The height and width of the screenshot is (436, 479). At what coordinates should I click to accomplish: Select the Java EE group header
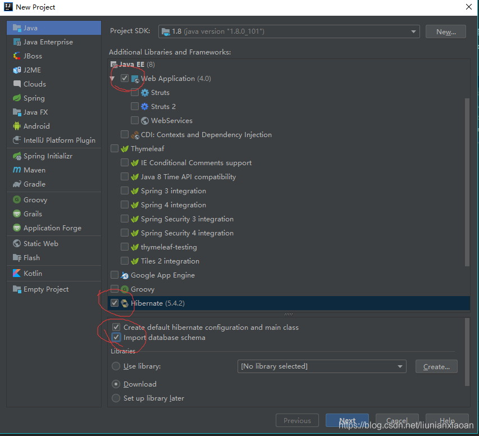(x=133, y=64)
